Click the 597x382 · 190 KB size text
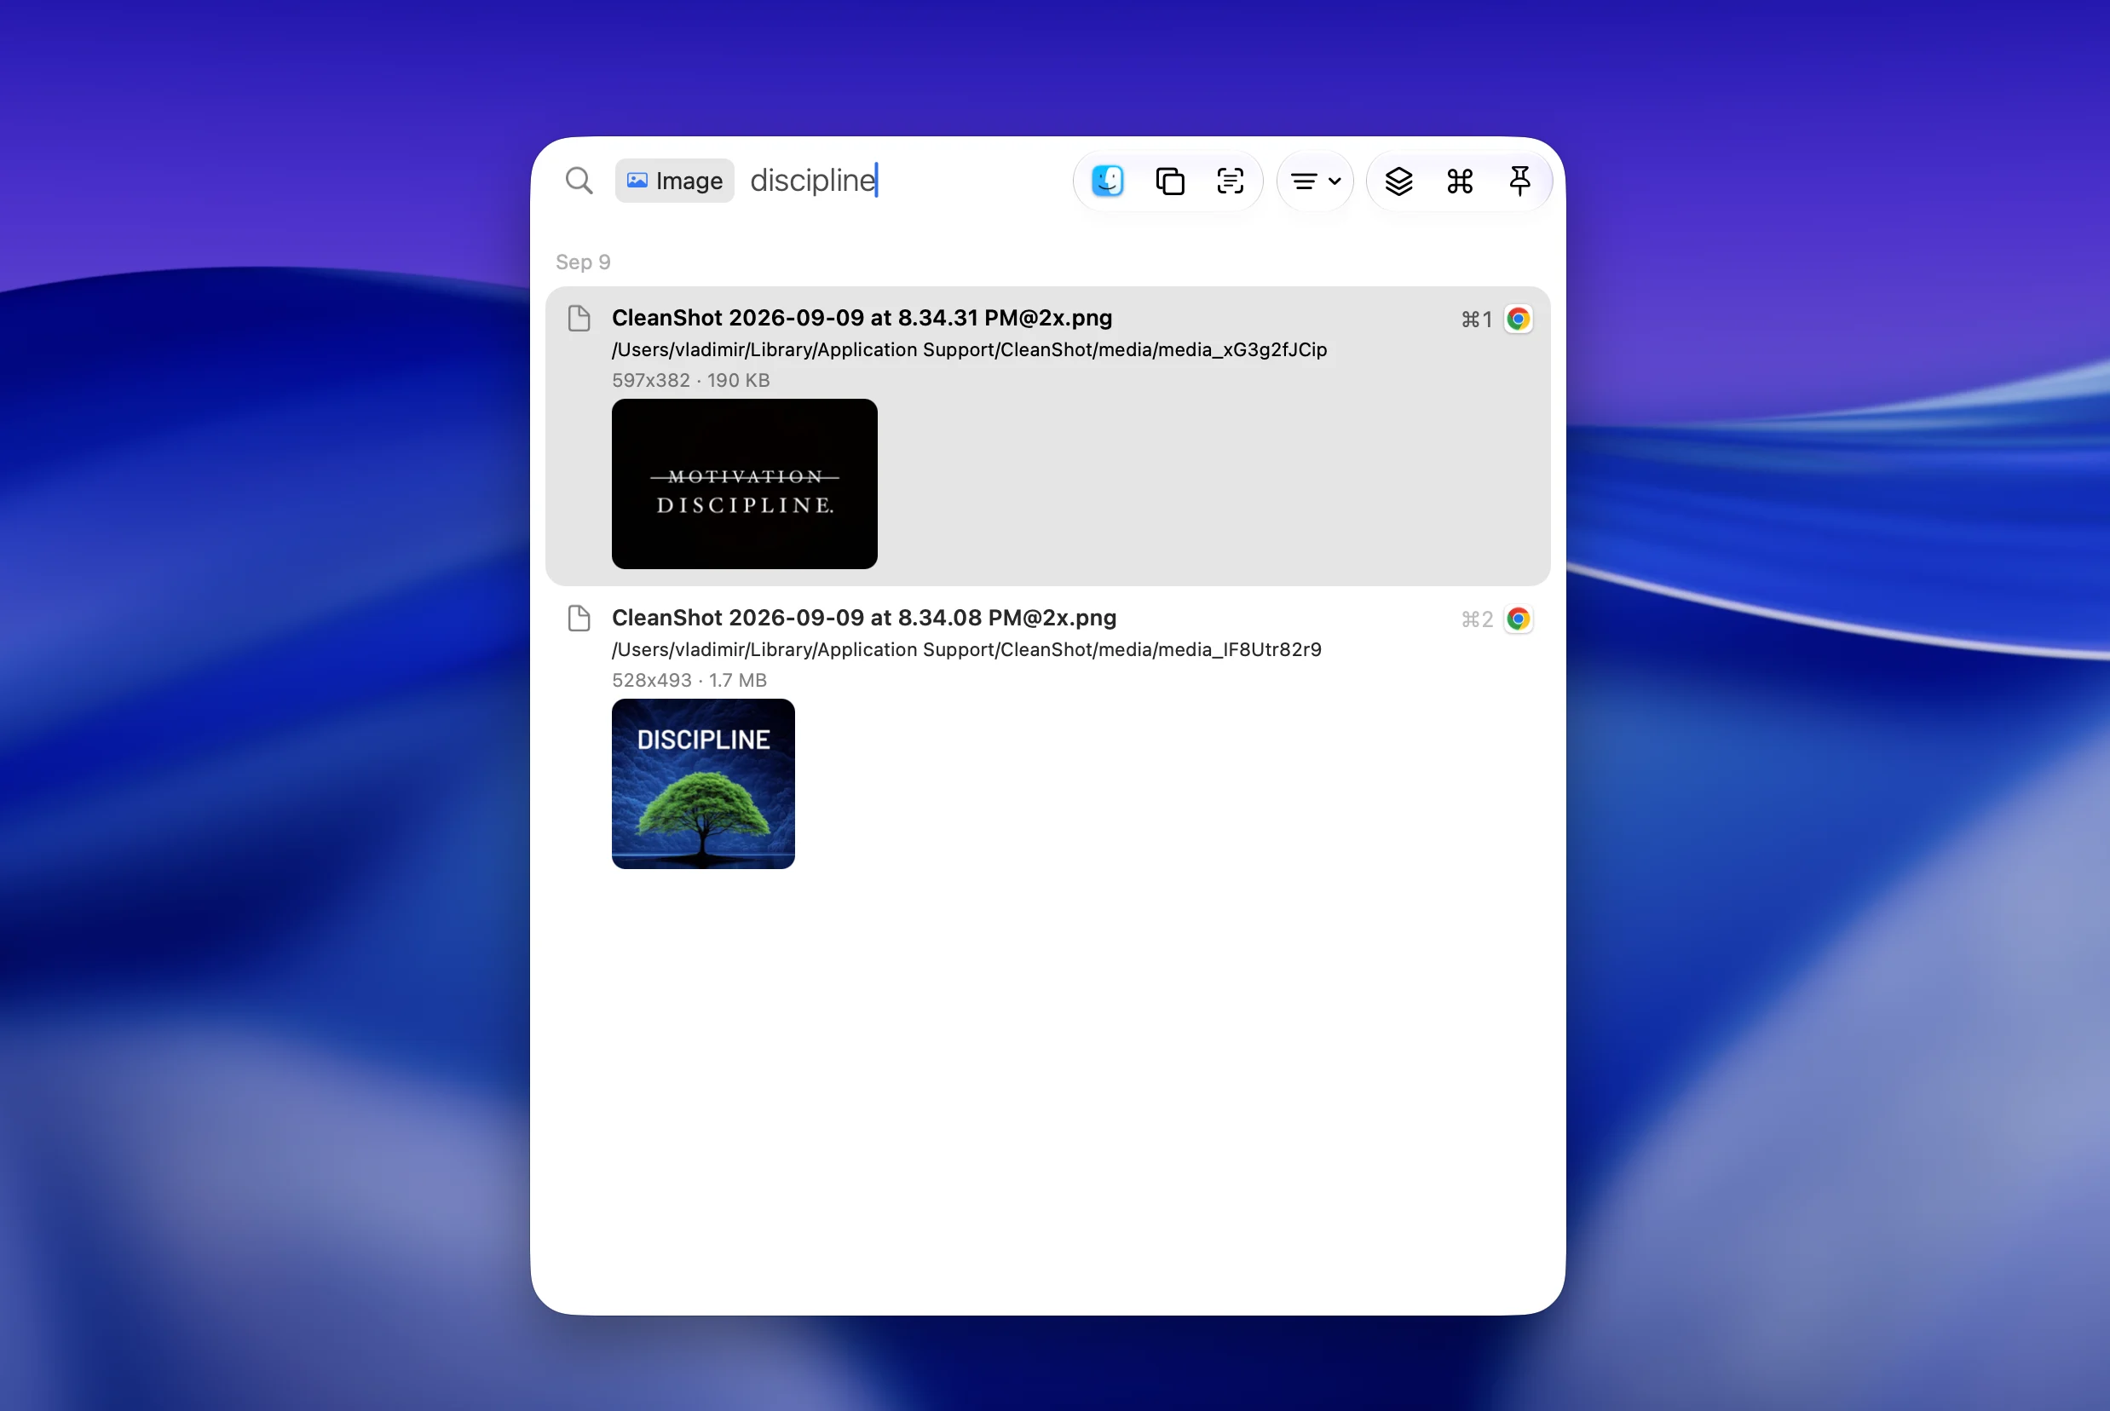Image resolution: width=2110 pixels, height=1411 pixels. pos(691,380)
